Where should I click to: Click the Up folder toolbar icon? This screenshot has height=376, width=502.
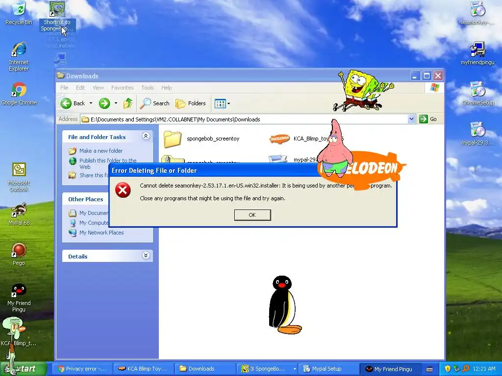128,103
